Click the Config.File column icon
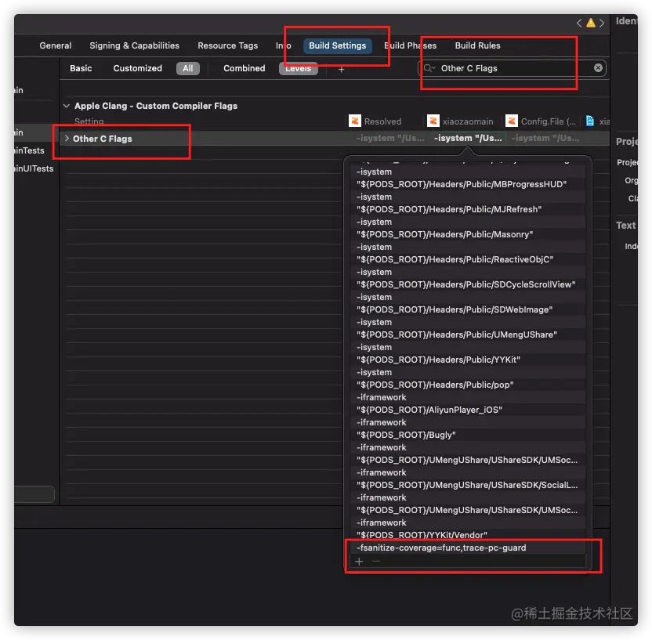The image size is (652, 640). click(512, 121)
